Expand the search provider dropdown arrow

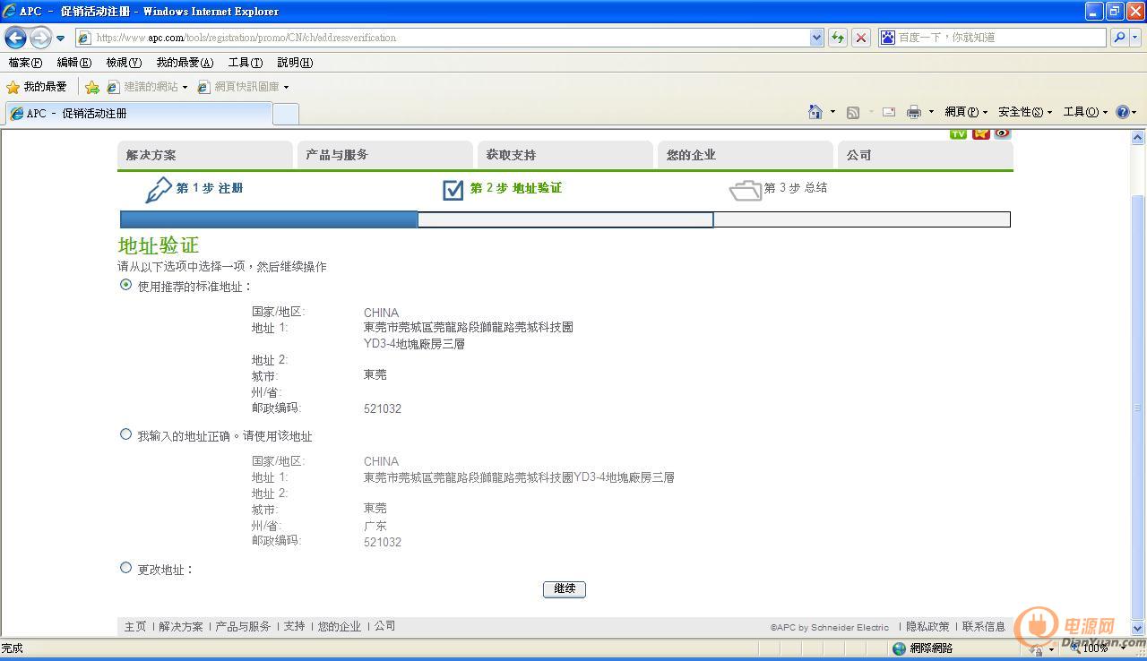coord(1135,38)
